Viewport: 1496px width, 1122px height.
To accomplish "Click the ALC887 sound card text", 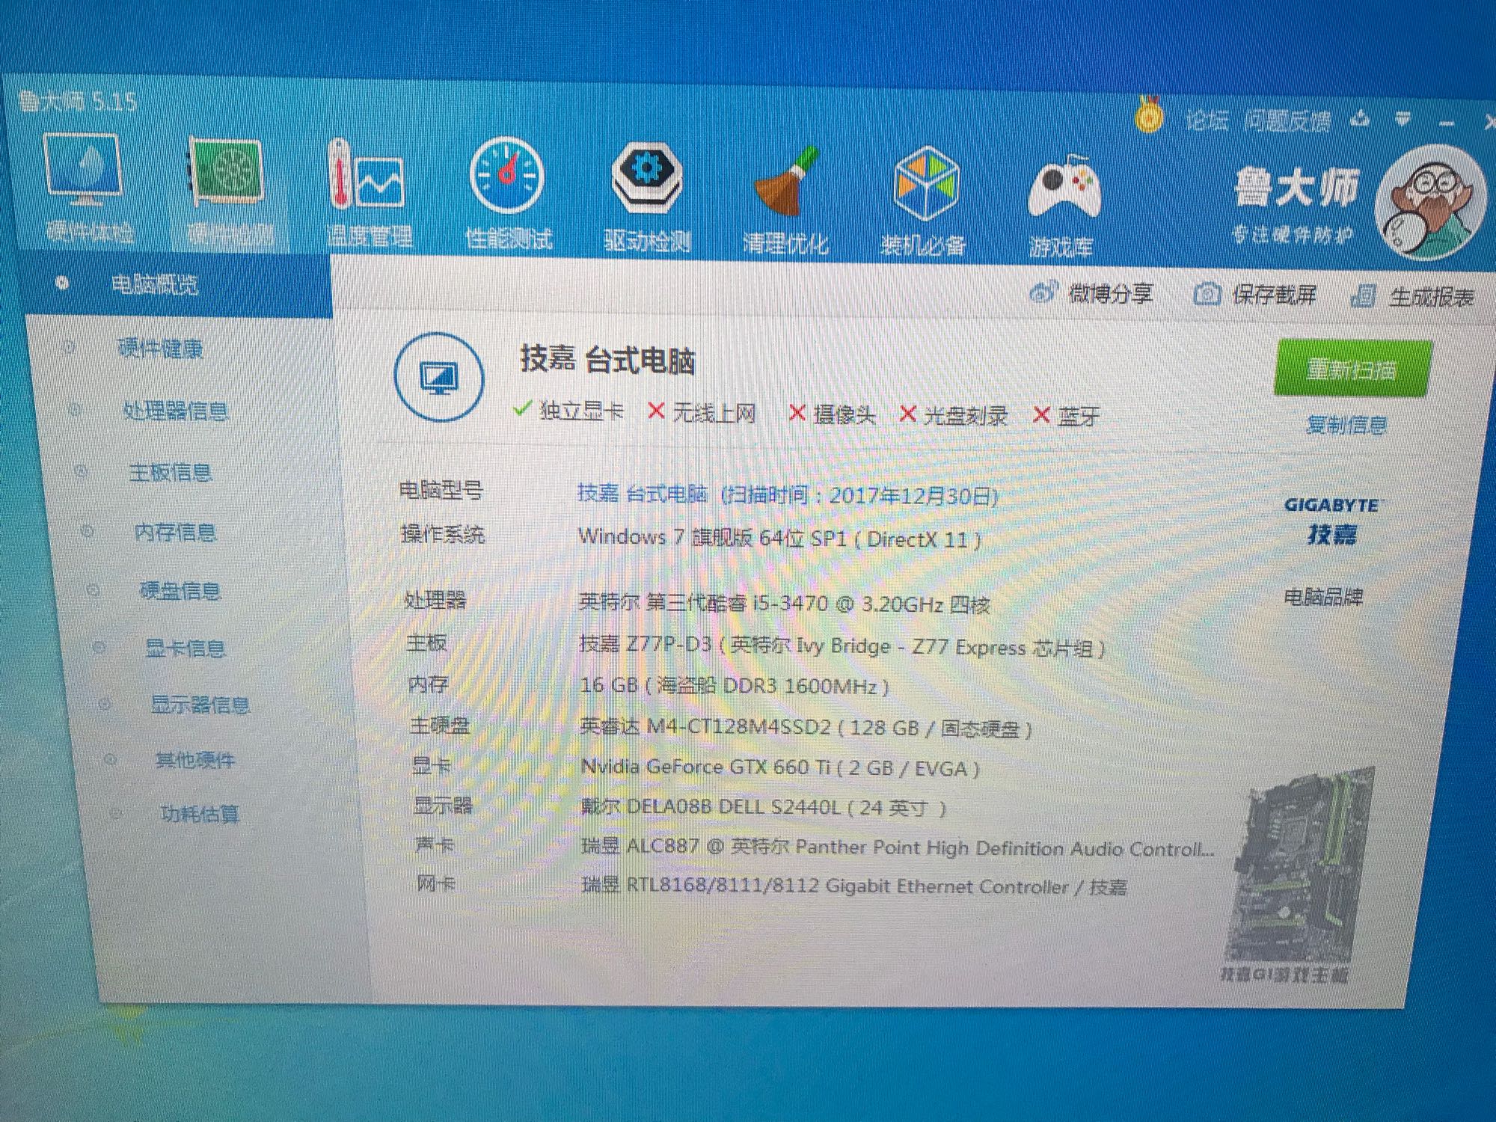I will pos(898,847).
